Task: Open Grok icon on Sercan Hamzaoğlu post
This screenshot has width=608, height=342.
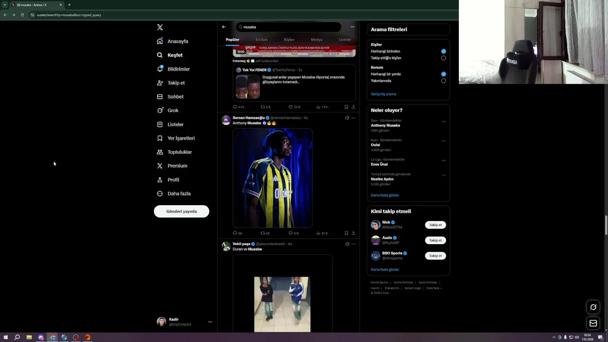Action: pos(347,118)
